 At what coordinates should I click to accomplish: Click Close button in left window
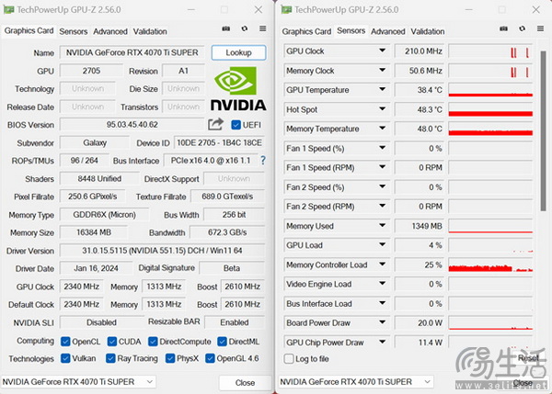pos(245,382)
